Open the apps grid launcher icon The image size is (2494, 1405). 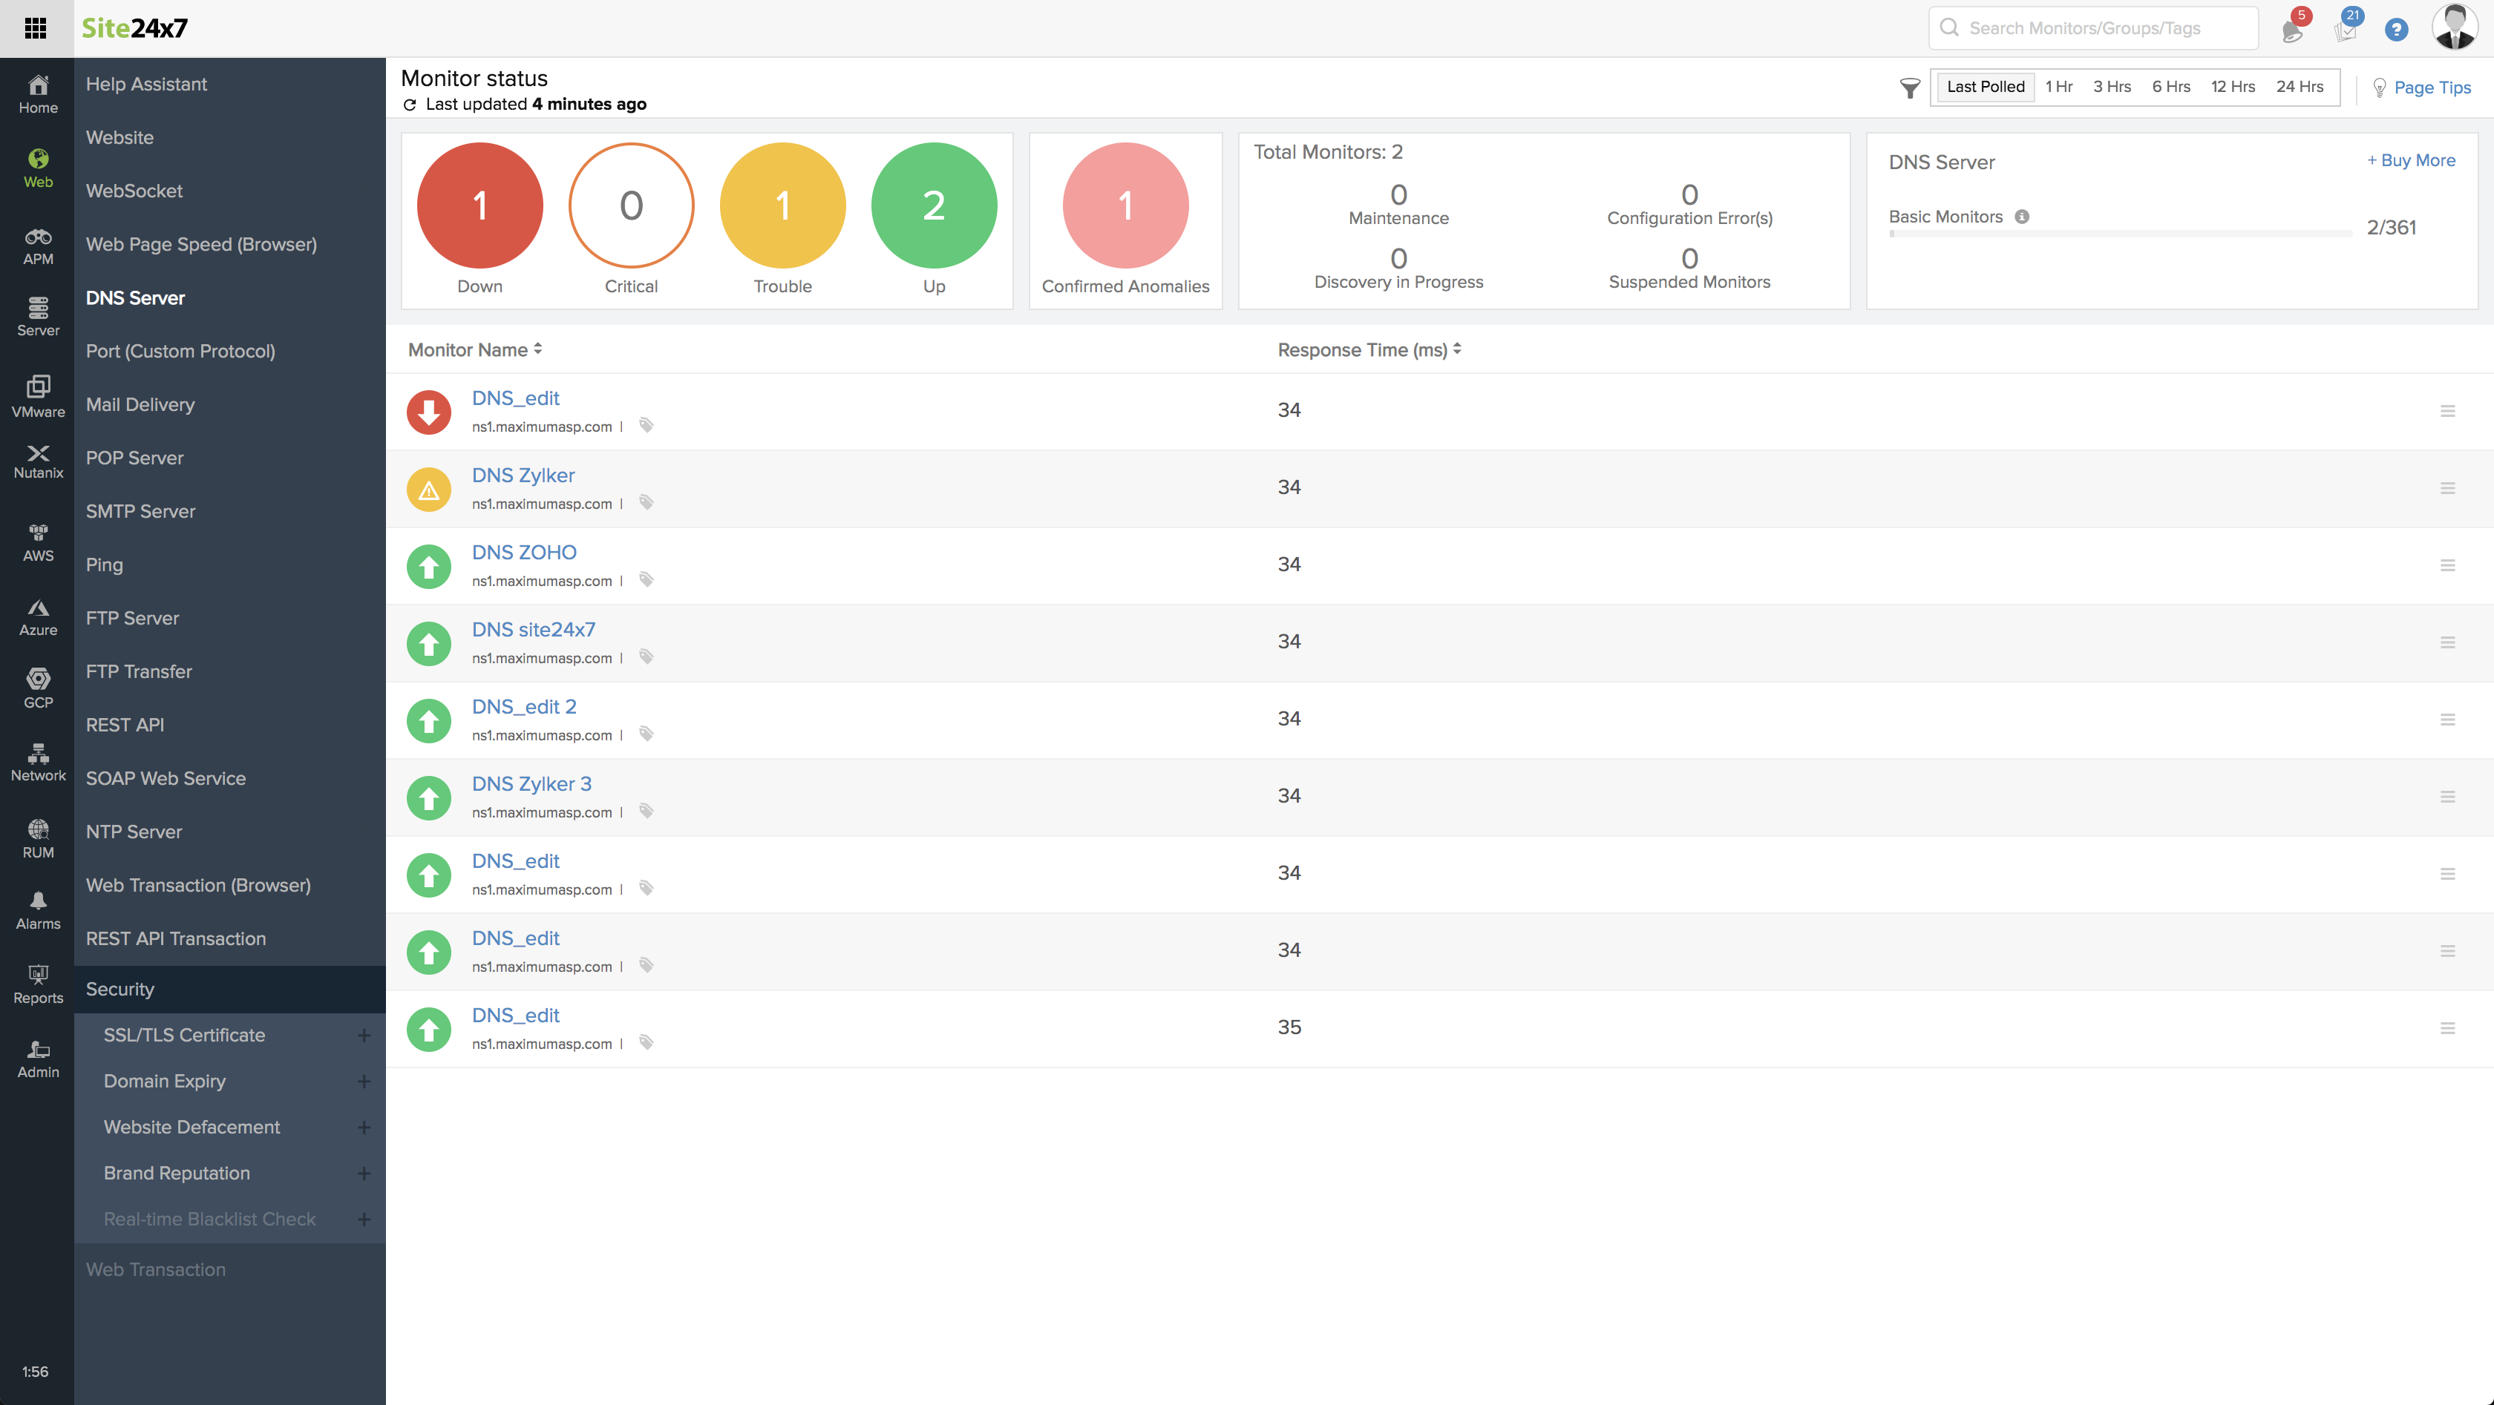pos(36,28)
